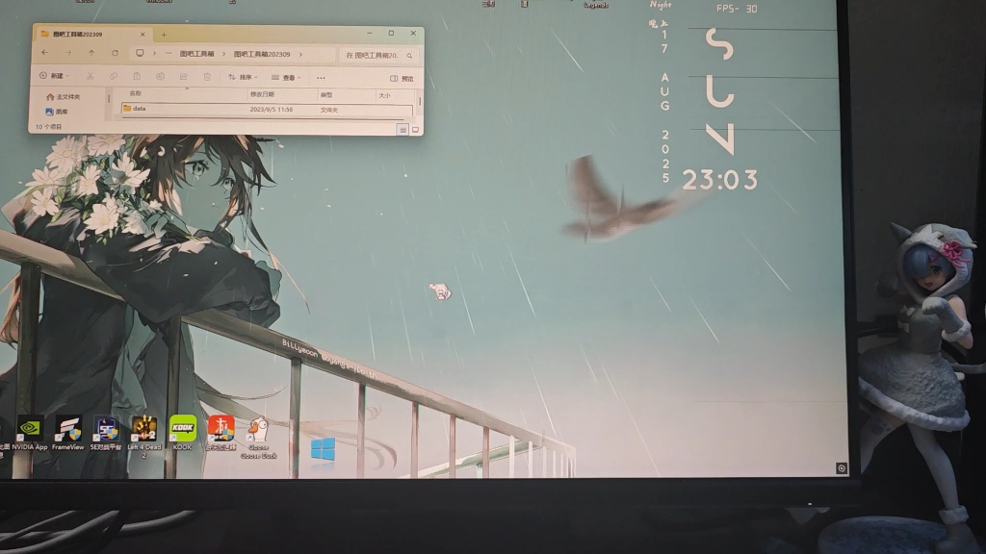Click the Cut scissors icon

90,76
